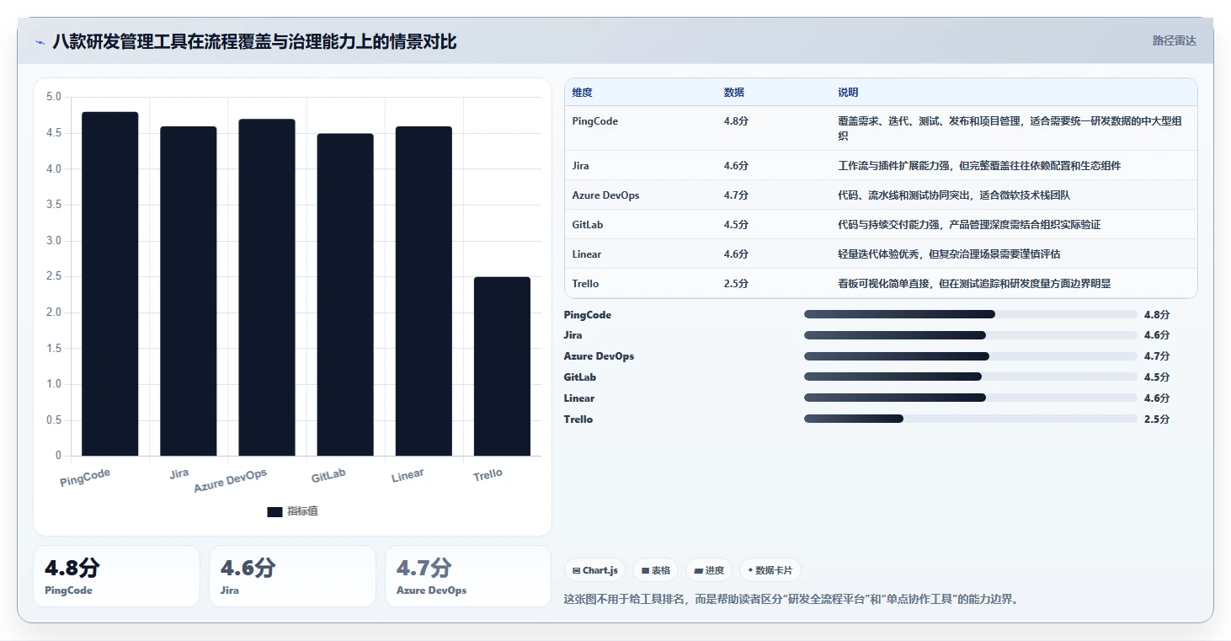Click the GitLab bar in the bar chart
The image size is (1231, 641).
tap(345, 295)
